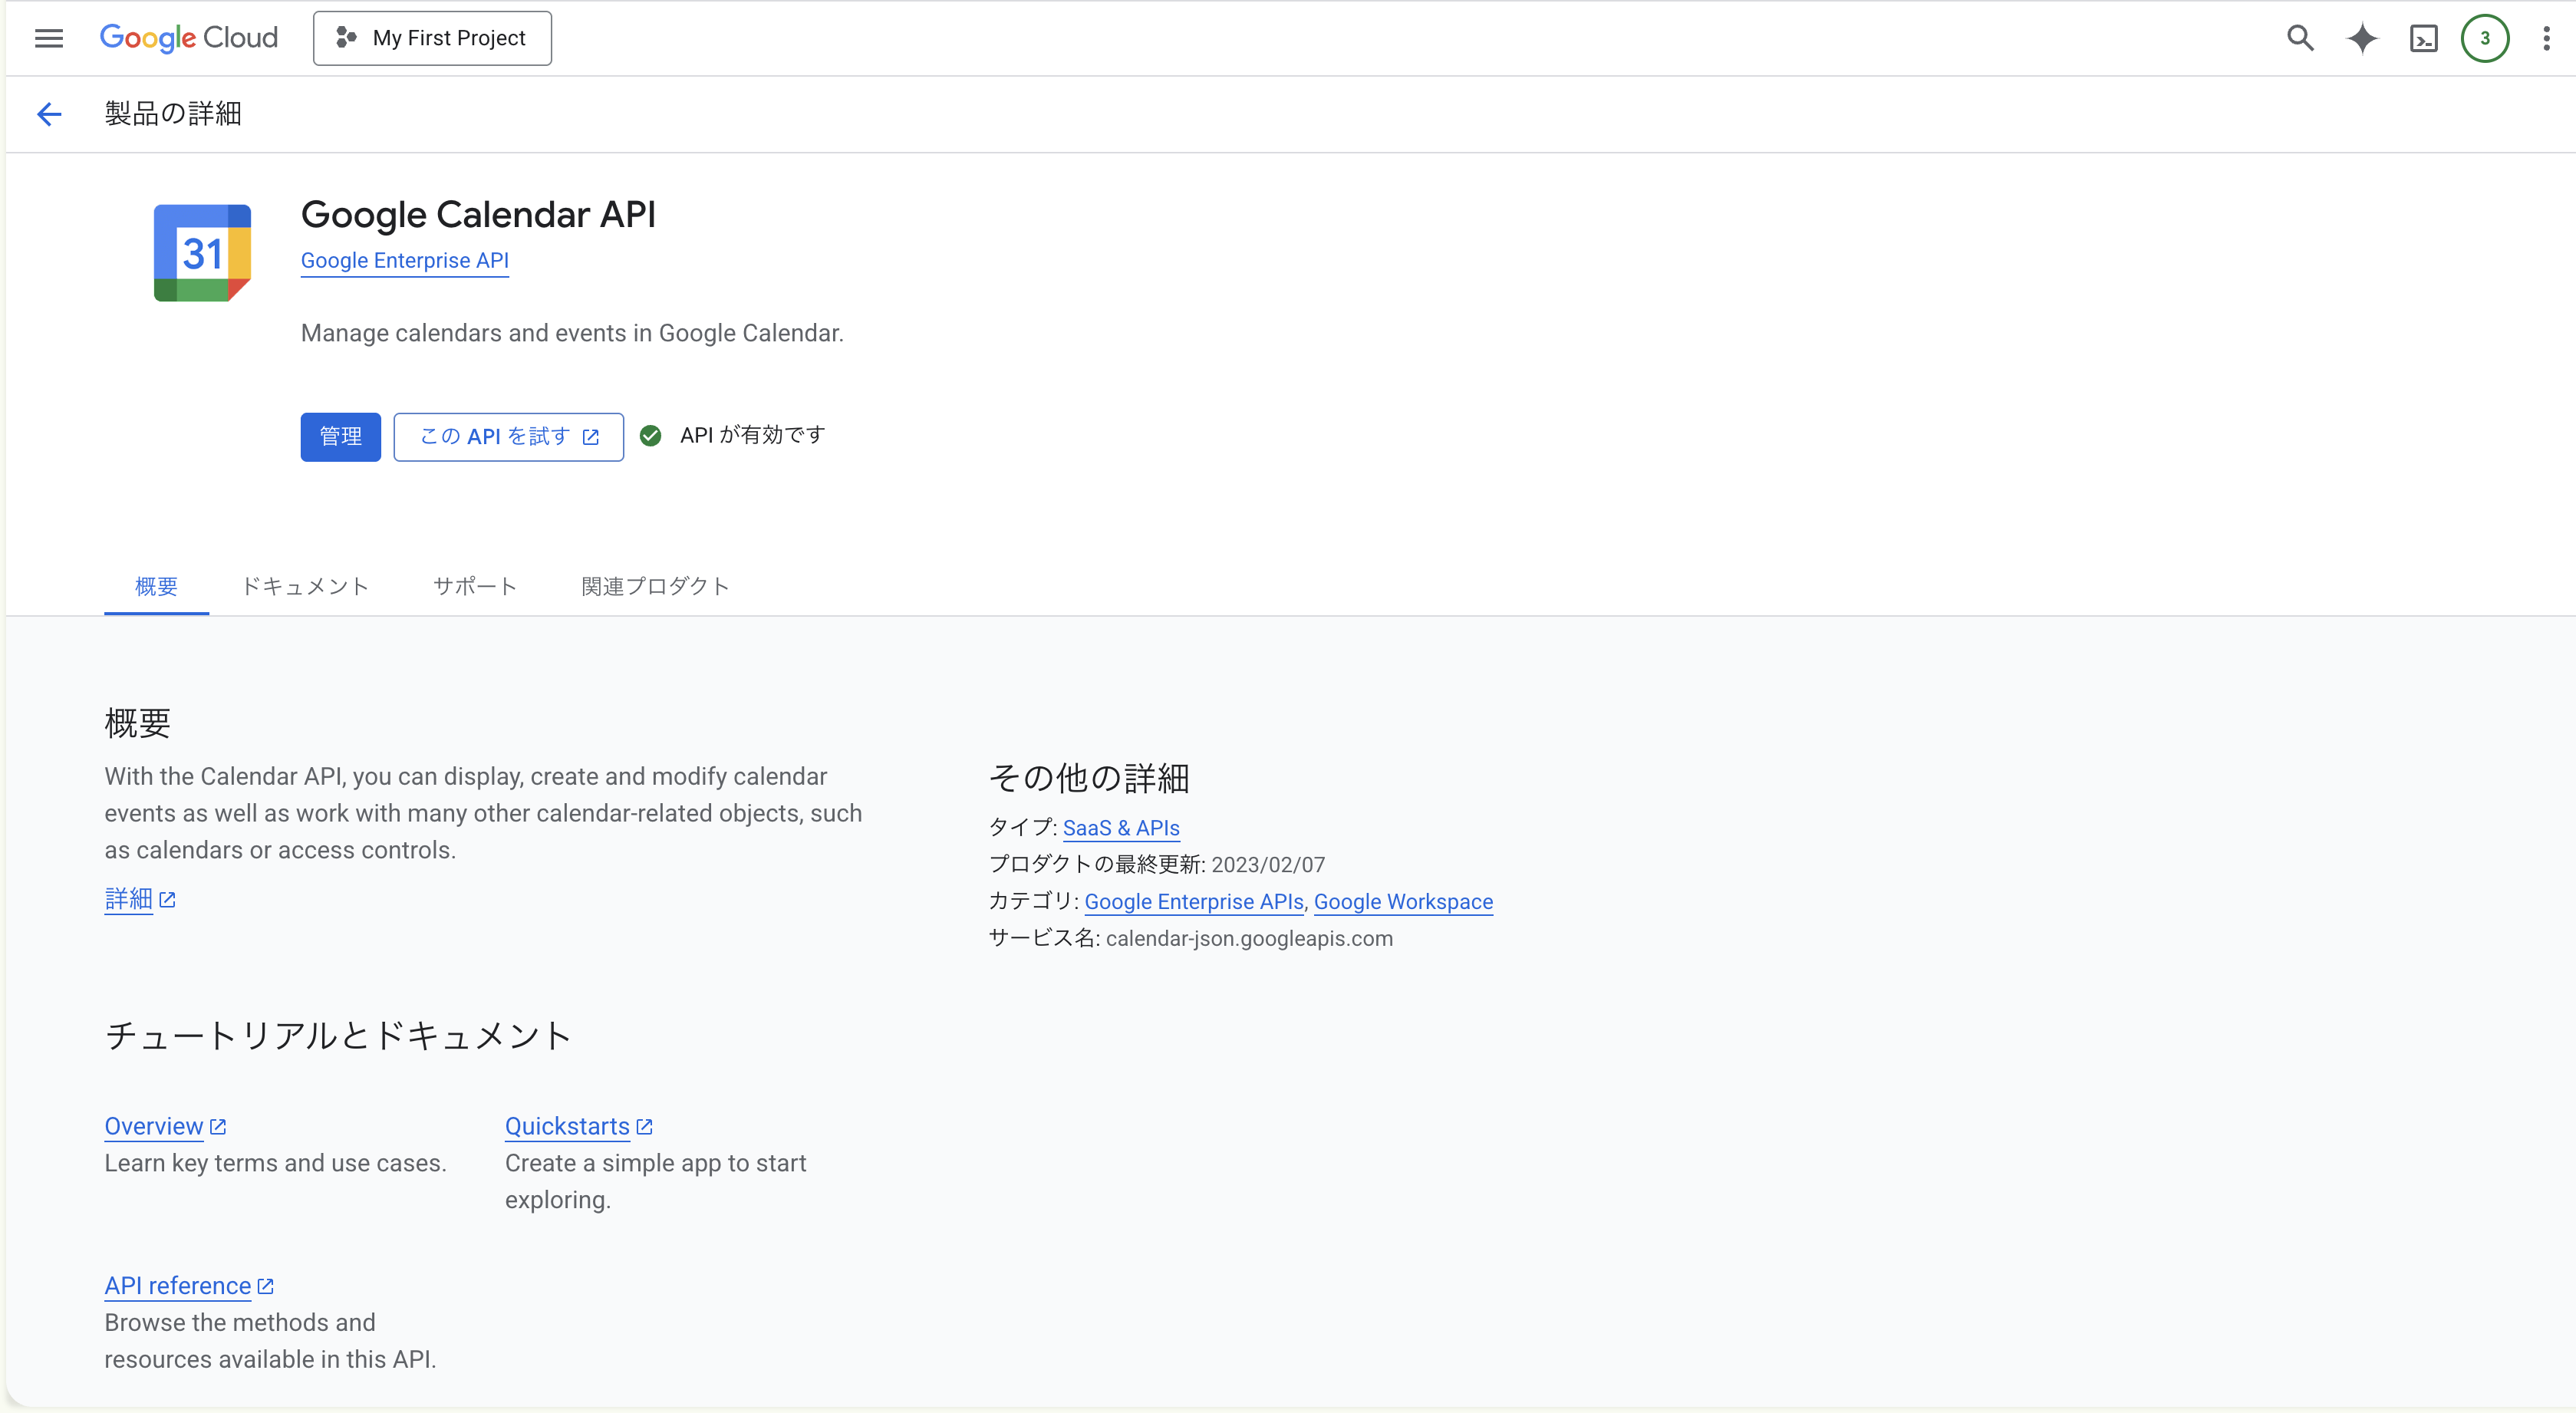Click the Google Calendar 31 product icon
The height and width of the screenshot is (1413, 2576).
(202, 253)
